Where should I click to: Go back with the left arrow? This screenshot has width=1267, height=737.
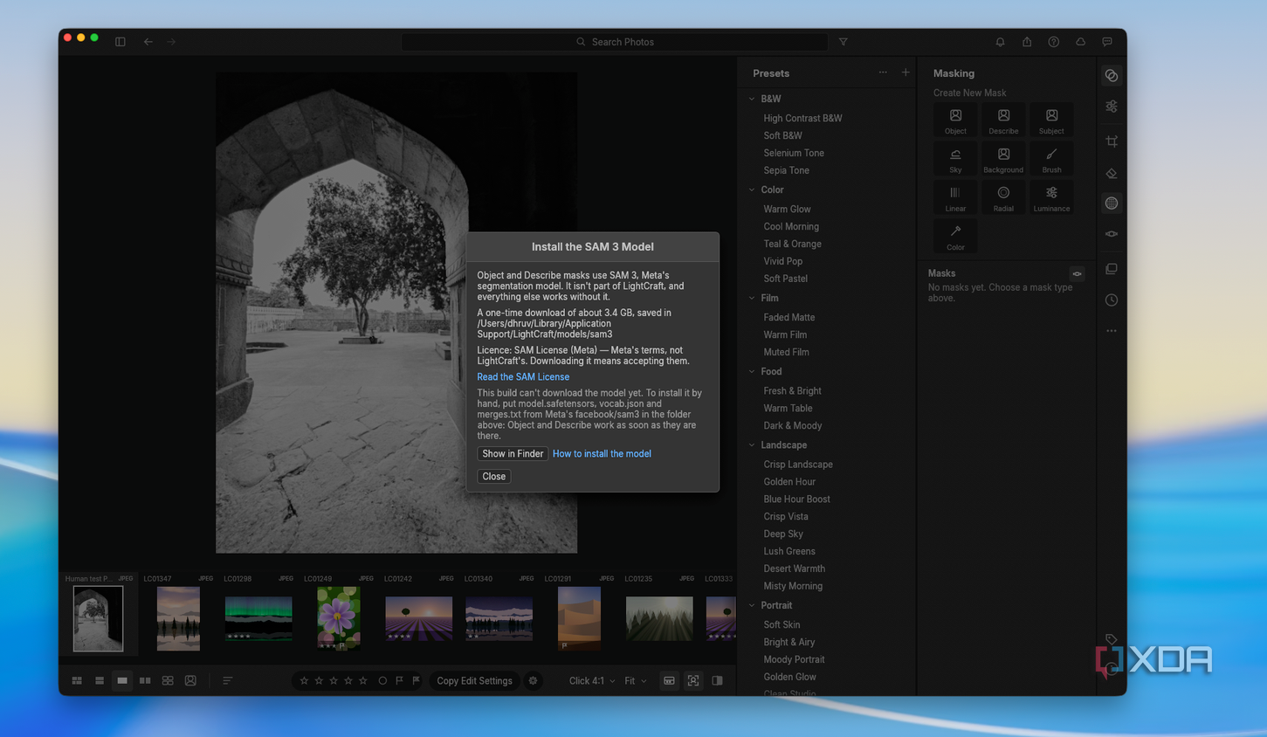point(148,42)
